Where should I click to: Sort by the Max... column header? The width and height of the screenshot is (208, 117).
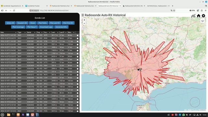[71, 32]
